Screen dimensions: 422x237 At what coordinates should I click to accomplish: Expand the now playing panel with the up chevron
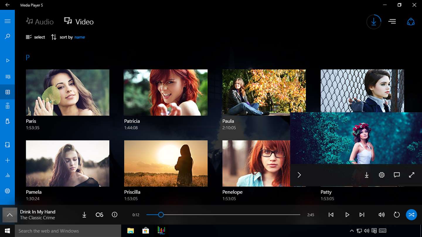coord(10,215)
